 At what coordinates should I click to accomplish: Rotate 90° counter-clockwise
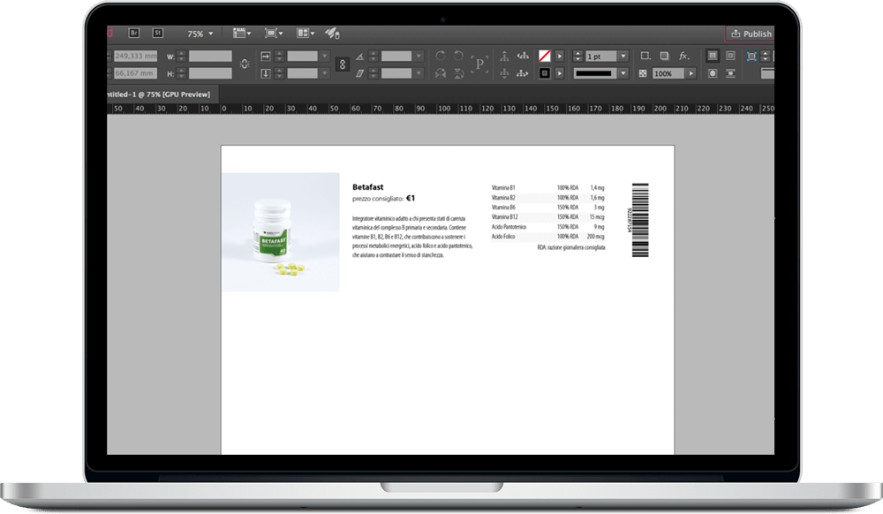[459, 56]
